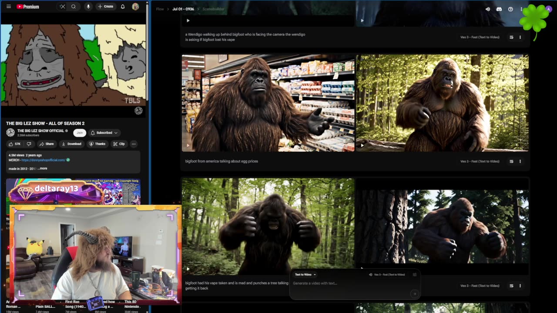
Task: Switch to Scenebuilder in breadcrumb
Action: point(213,9)
